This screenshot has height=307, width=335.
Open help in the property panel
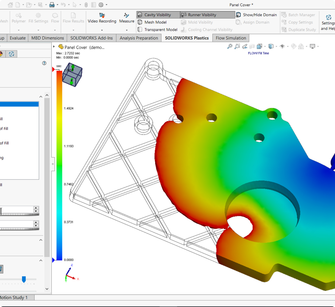pyautogui.click(x=44, y=63)
